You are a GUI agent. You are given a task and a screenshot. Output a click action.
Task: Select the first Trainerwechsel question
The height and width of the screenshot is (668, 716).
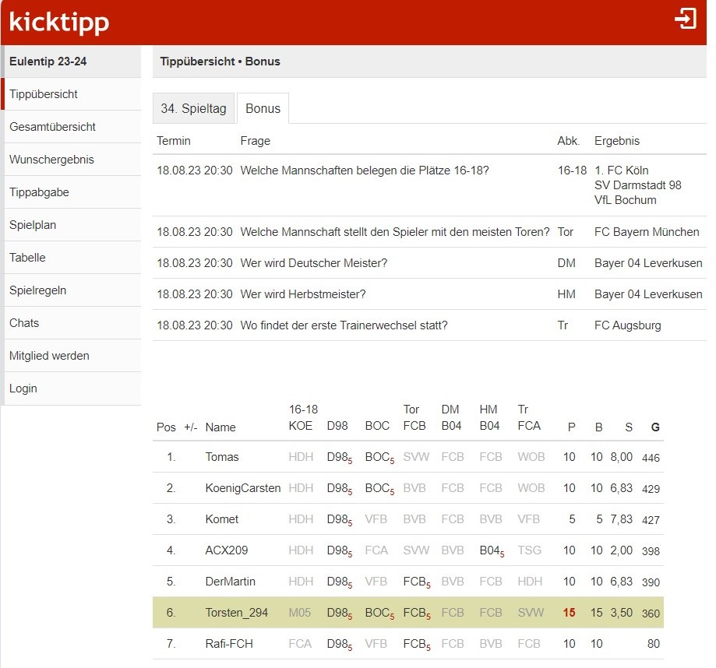tap(344, 325)
